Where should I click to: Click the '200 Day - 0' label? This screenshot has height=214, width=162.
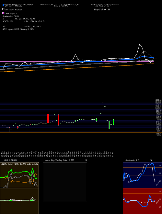[11, 14]
